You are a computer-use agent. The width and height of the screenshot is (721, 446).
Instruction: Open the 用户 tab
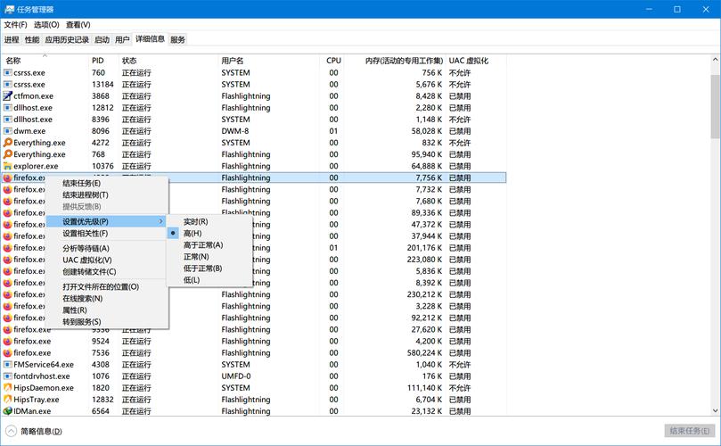click(x=122, y=39)
